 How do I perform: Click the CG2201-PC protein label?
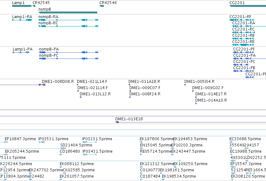(244, 62)
